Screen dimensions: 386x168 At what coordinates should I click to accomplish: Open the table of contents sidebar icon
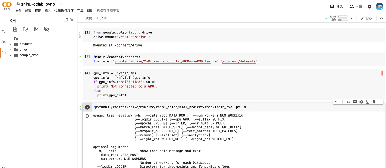coord(3,21)
